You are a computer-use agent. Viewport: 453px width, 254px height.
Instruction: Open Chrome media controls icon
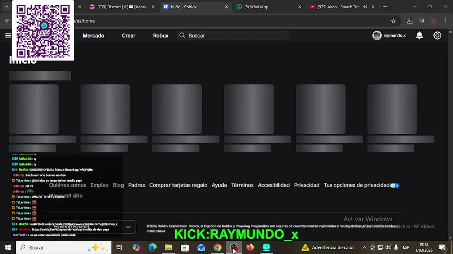[422, 21]
